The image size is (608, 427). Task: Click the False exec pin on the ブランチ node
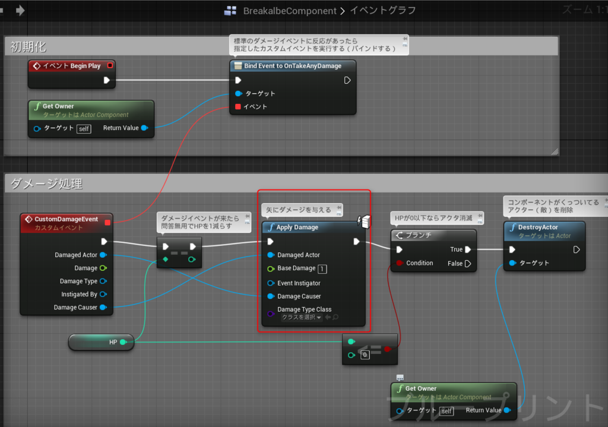(x=468, y=263)
